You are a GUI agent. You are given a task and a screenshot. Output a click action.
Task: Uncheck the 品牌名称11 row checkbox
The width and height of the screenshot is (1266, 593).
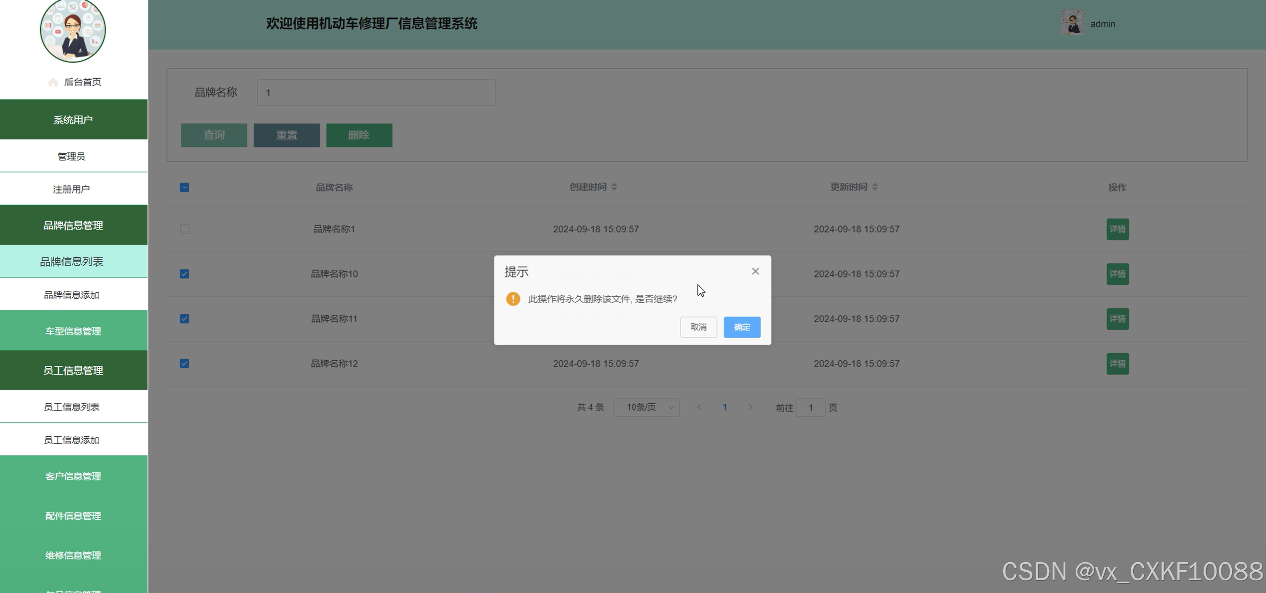pyautogui.click(x=184, y=319)
